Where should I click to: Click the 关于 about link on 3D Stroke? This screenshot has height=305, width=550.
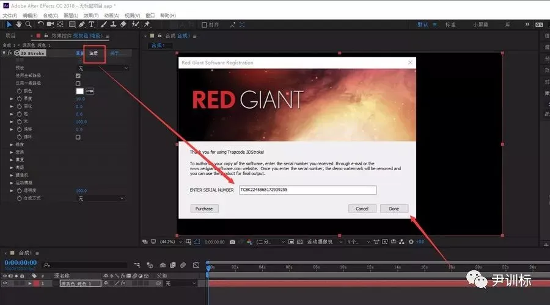click(x=114, y=53)
